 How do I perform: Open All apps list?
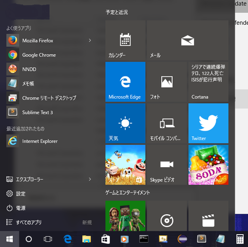pyautogui.click(x=49, y=222)
